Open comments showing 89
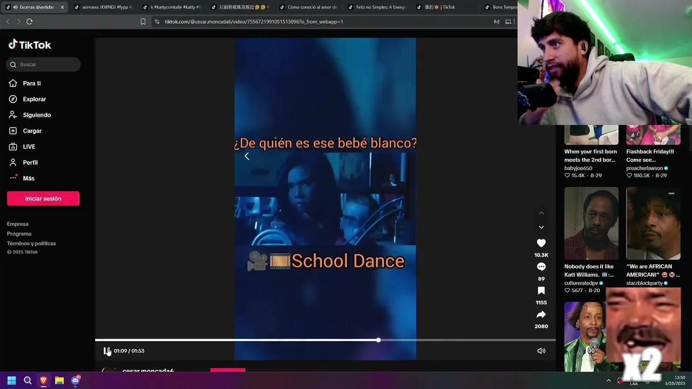This screenshot has height=389, width=692. pos(541,267)
